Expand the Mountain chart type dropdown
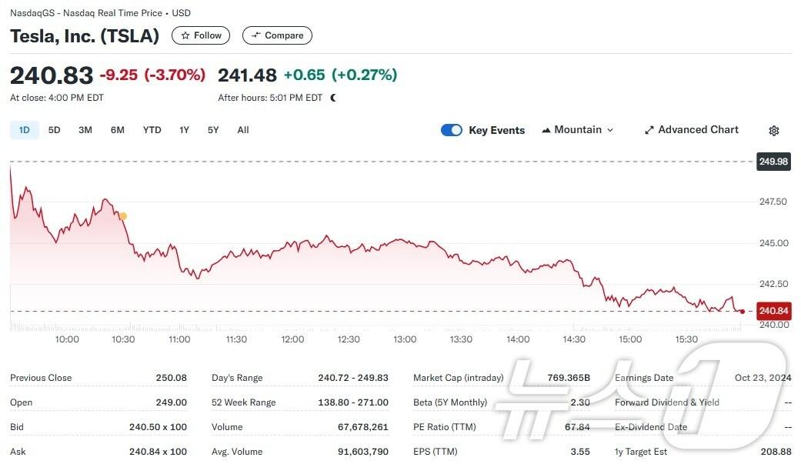The width and height of the screenshot is (801, 464). click(577, 130)
